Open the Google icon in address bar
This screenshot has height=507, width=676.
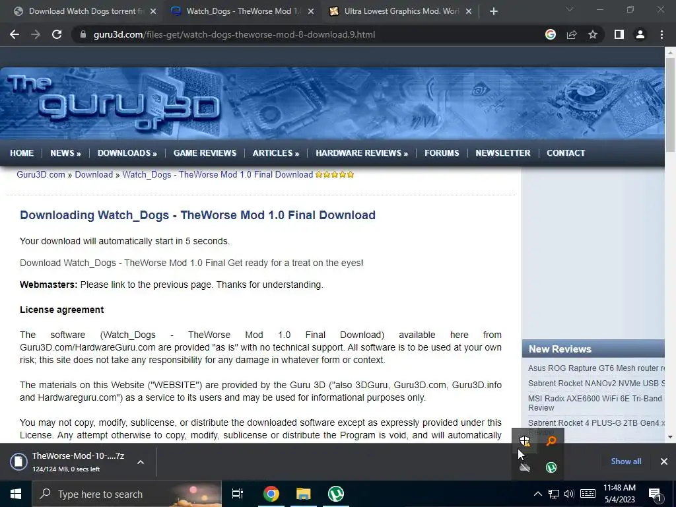(x=550, y=34)
